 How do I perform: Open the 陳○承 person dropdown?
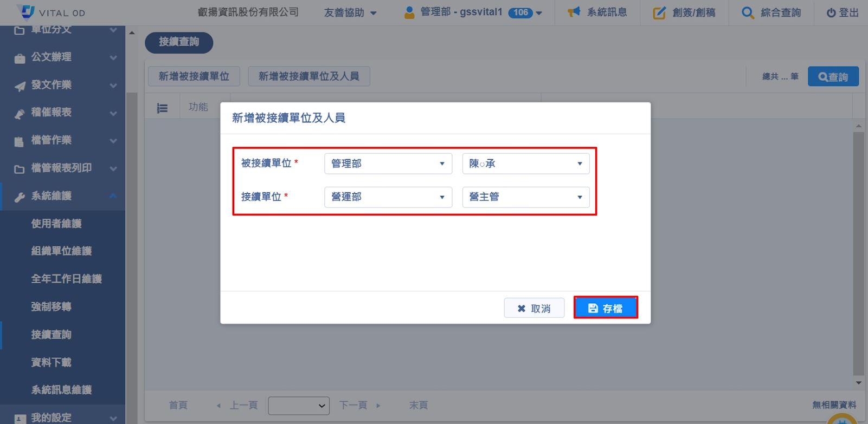tap(525, 164)
